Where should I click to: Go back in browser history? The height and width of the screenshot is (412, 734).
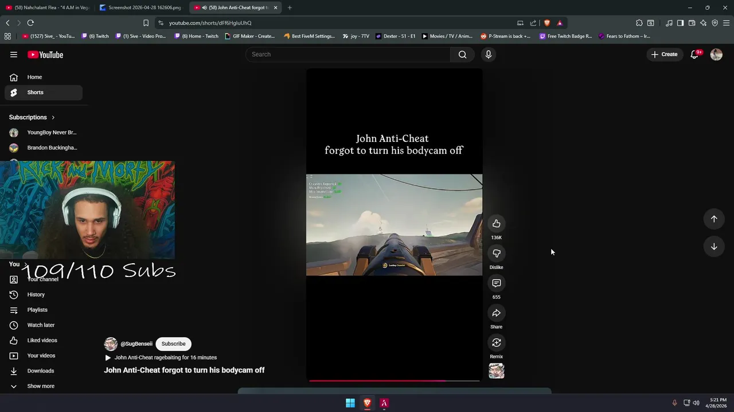pos(7,23)
